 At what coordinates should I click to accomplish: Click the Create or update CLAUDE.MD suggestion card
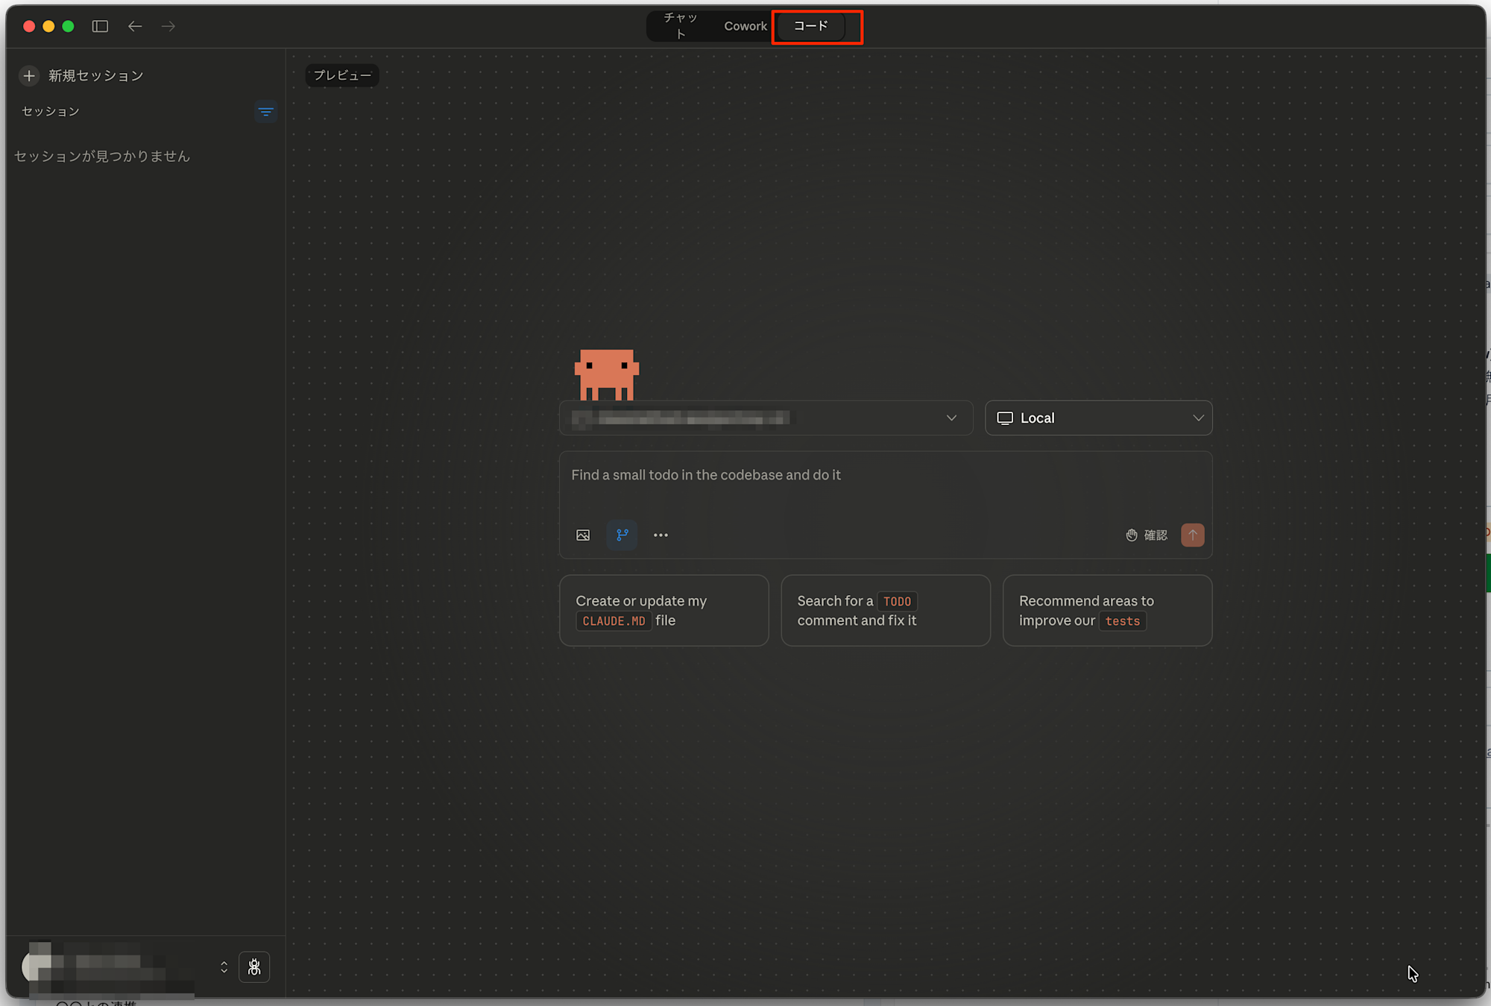[663, 610]
